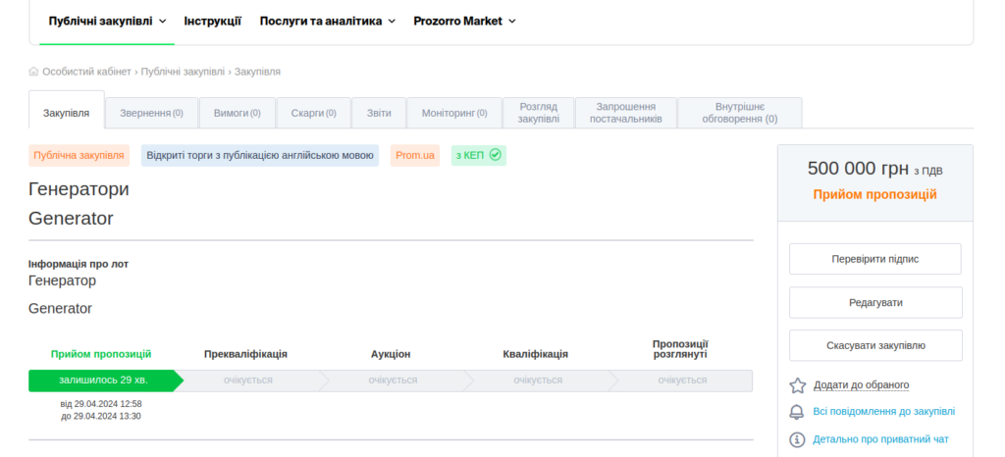This screenshot has height=457, width=1005.
Task: Click the green checkmark in КЕП badge
Action: point(496,155)
